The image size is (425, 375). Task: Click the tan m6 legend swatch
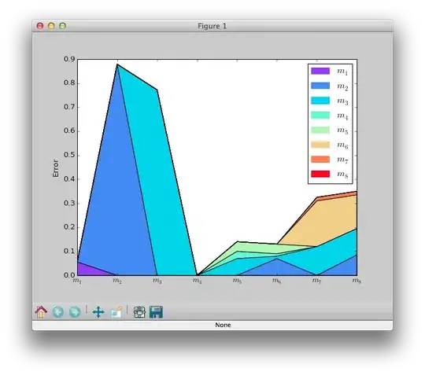(x=320, y=145)
